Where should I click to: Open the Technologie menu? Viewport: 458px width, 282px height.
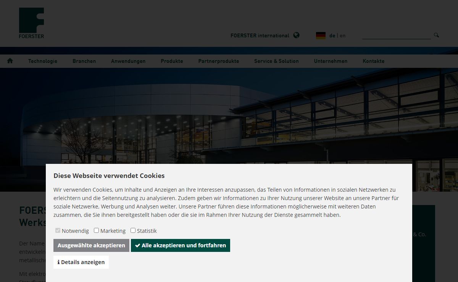pos(43,61)
